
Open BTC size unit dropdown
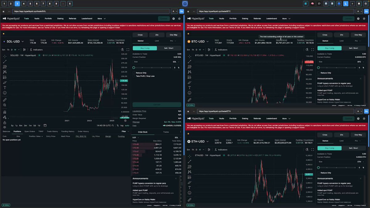click(x=361, y=62)
